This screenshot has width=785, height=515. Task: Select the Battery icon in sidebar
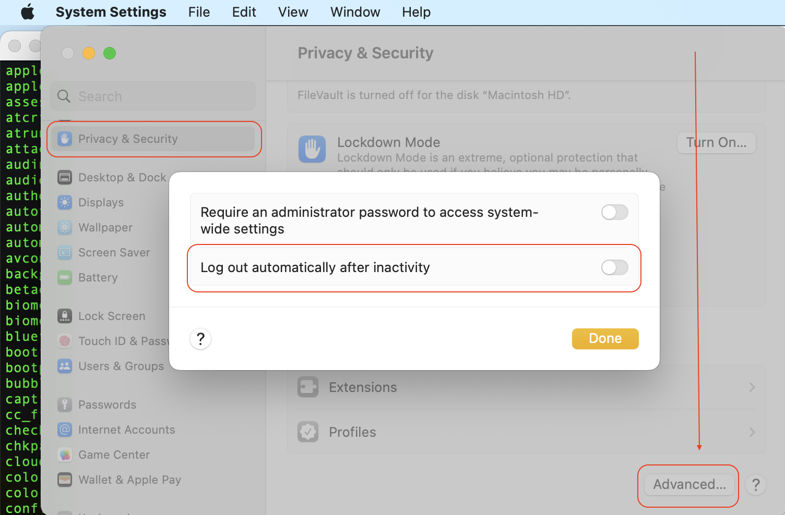pyautogui.click(x=65, y=277)
